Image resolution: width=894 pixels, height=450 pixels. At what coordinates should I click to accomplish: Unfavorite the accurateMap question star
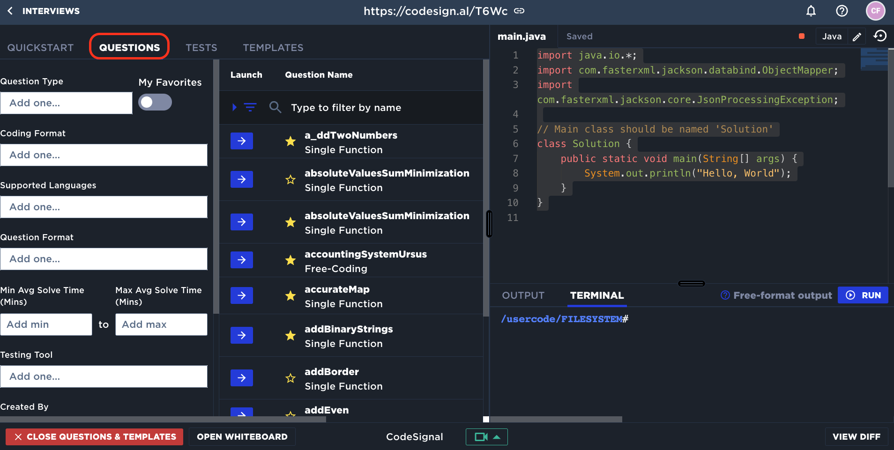(x=291, y=295)
